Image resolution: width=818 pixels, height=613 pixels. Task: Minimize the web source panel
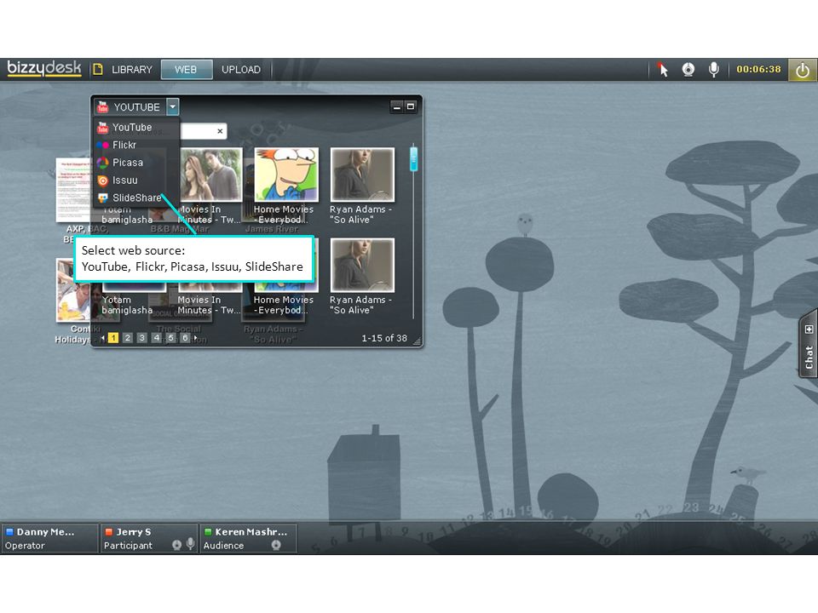click(x=396, y=107)
